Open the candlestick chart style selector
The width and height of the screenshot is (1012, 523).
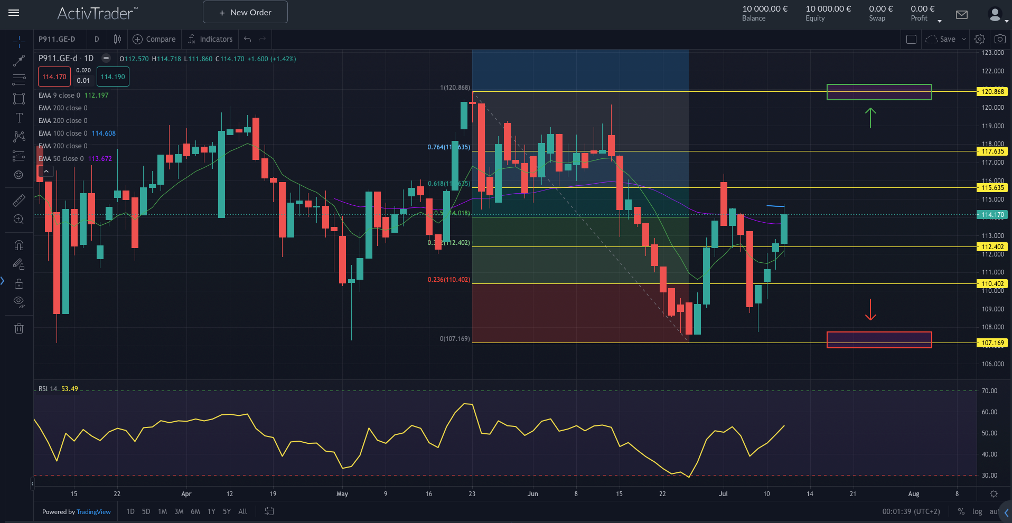point(117,39)
